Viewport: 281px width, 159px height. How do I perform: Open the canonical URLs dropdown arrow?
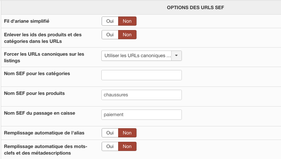pyautogui.click(x=177, y=56)
